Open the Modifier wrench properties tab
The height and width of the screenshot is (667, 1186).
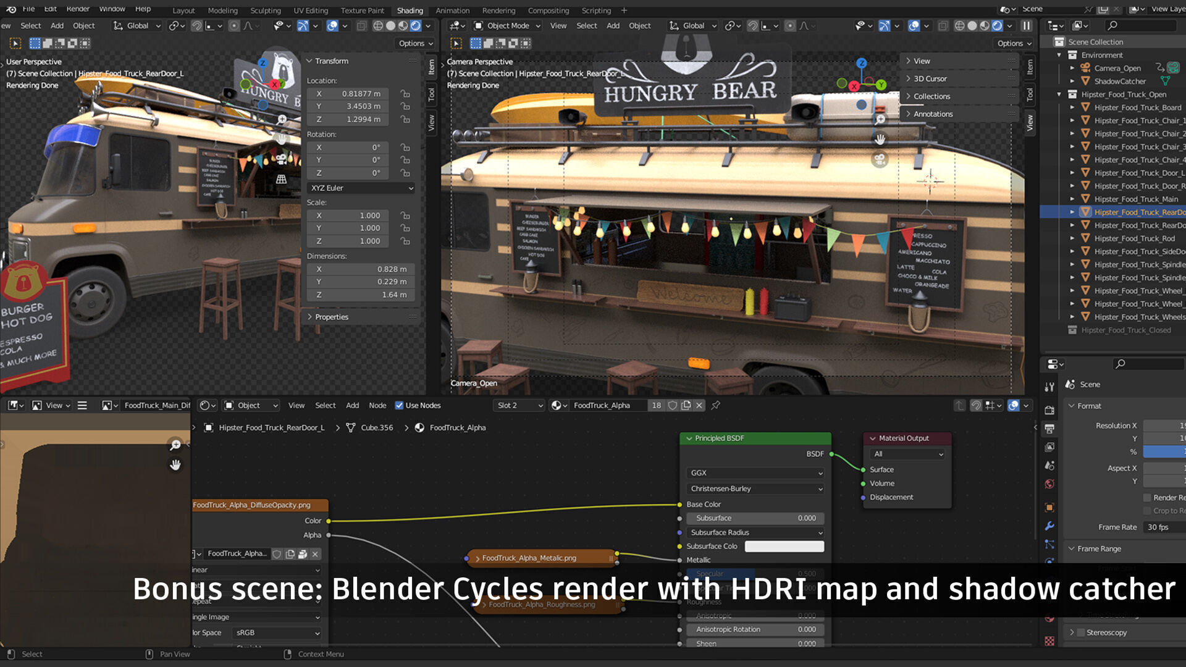tap(1049, 526)
